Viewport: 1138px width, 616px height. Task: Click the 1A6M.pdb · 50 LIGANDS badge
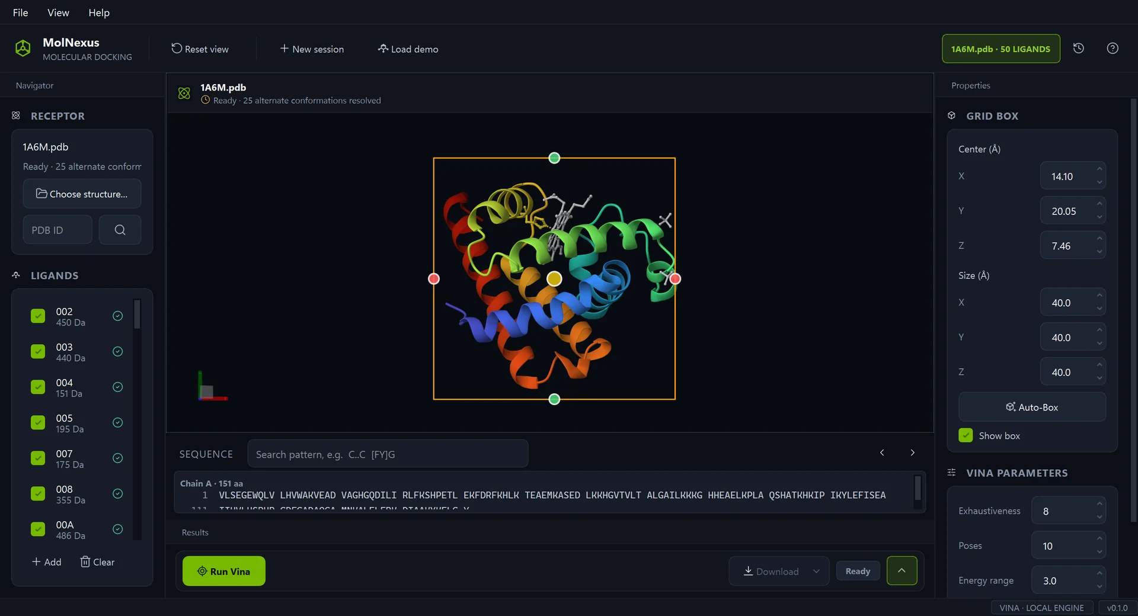pyautogui.click(x=1000, y=49)
